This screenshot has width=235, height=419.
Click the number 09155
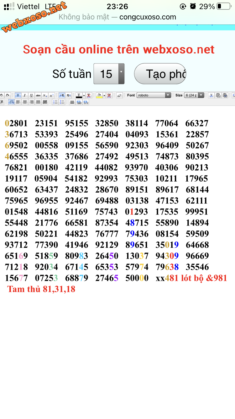tap(77, 145)
